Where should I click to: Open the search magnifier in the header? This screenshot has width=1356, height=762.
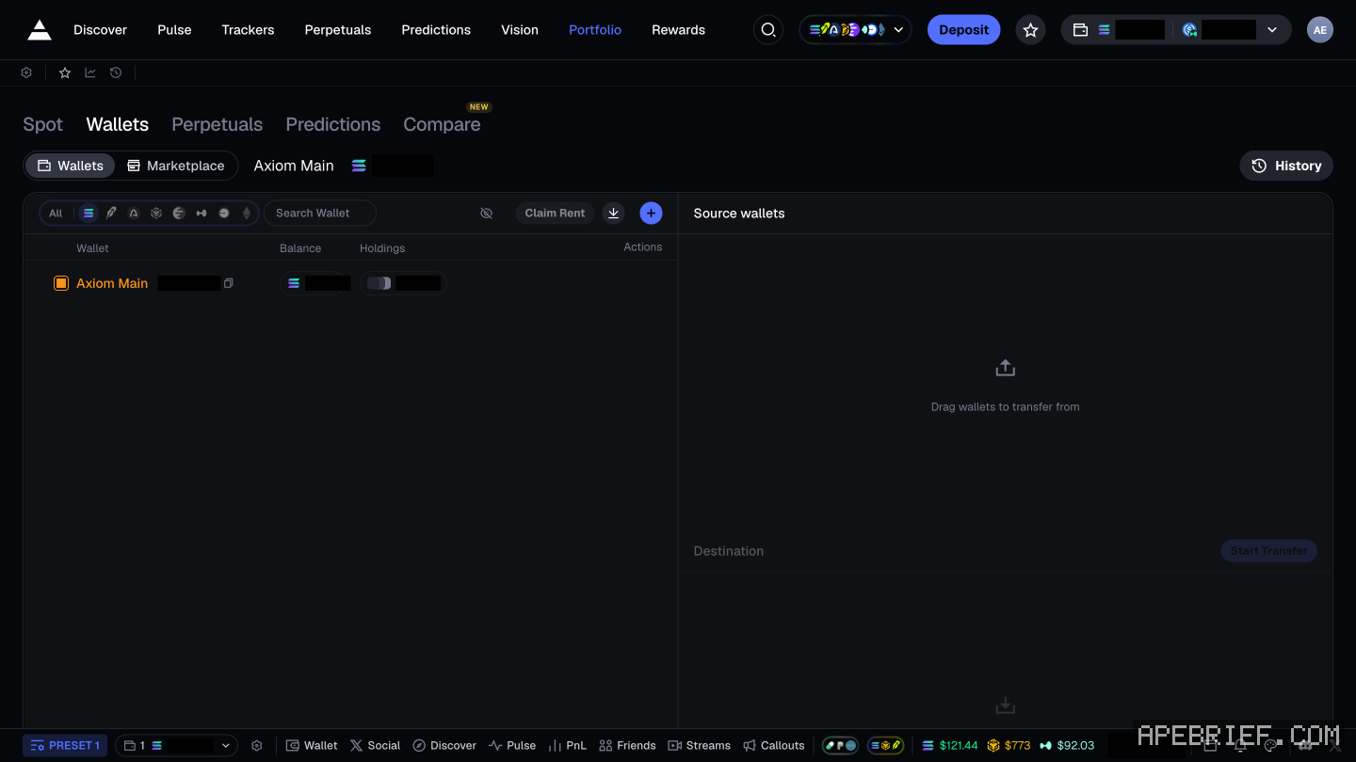coord(768,30)
